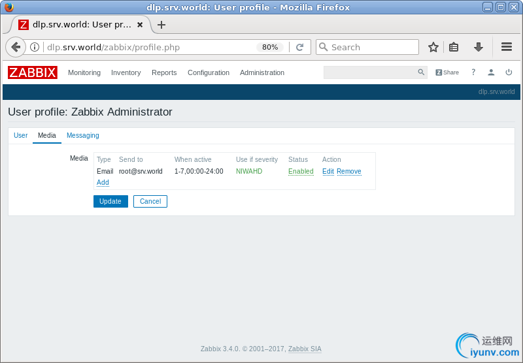This screenshot has height=363, width=523.
Task: Click the Use if severity column header
Action: pos(257,159)
